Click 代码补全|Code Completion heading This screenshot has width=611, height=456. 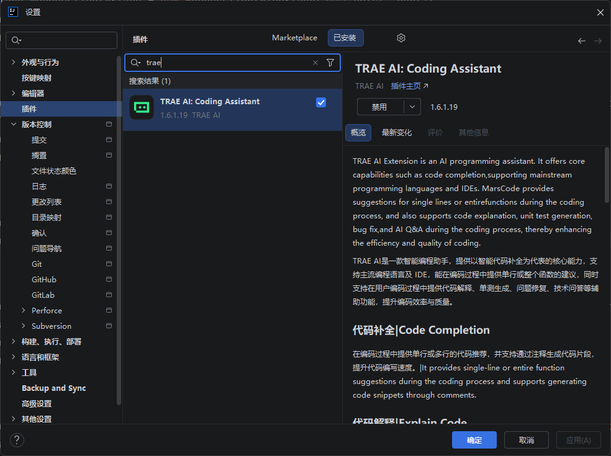click(x=421, y=330)
